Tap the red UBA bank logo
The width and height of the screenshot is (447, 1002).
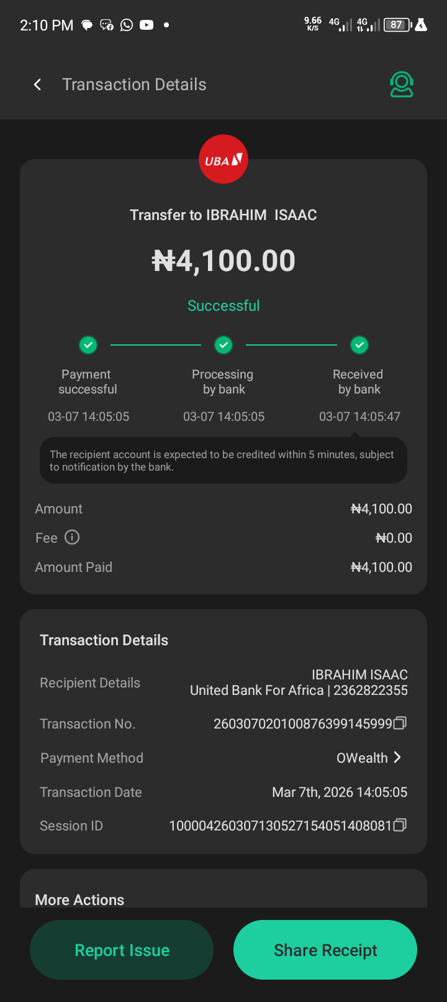223,160
